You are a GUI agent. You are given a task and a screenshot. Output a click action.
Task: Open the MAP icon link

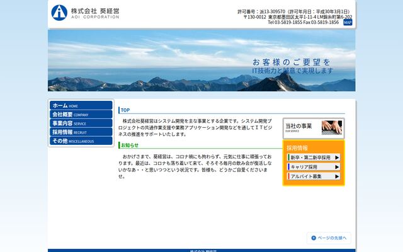pos(348,23)
